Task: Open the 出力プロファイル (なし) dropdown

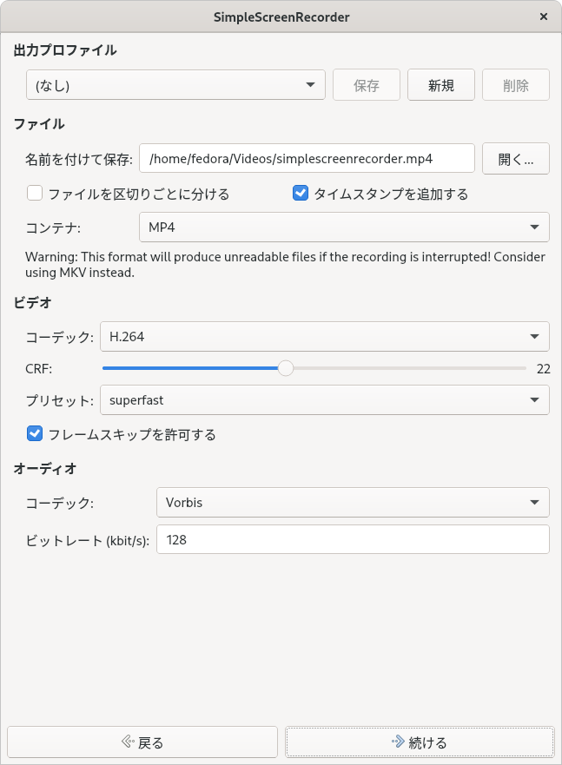Action: (175, 85)
